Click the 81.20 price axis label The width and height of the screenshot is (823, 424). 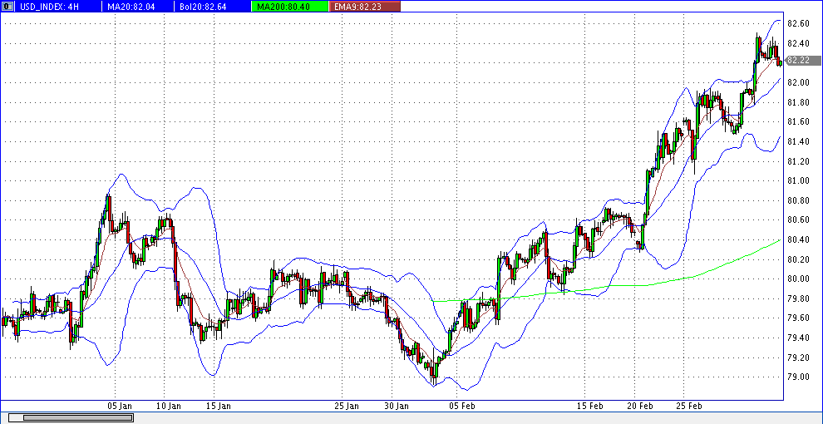click(798, 161)
